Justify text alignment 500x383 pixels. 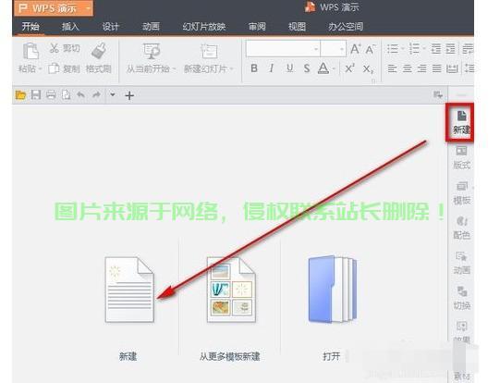pos(436,68)
